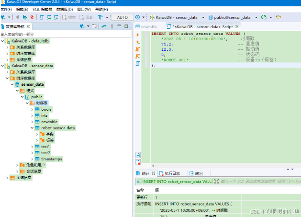Open the active connection KaiwuDB - sensor_data dropdown

pos(177,17)
